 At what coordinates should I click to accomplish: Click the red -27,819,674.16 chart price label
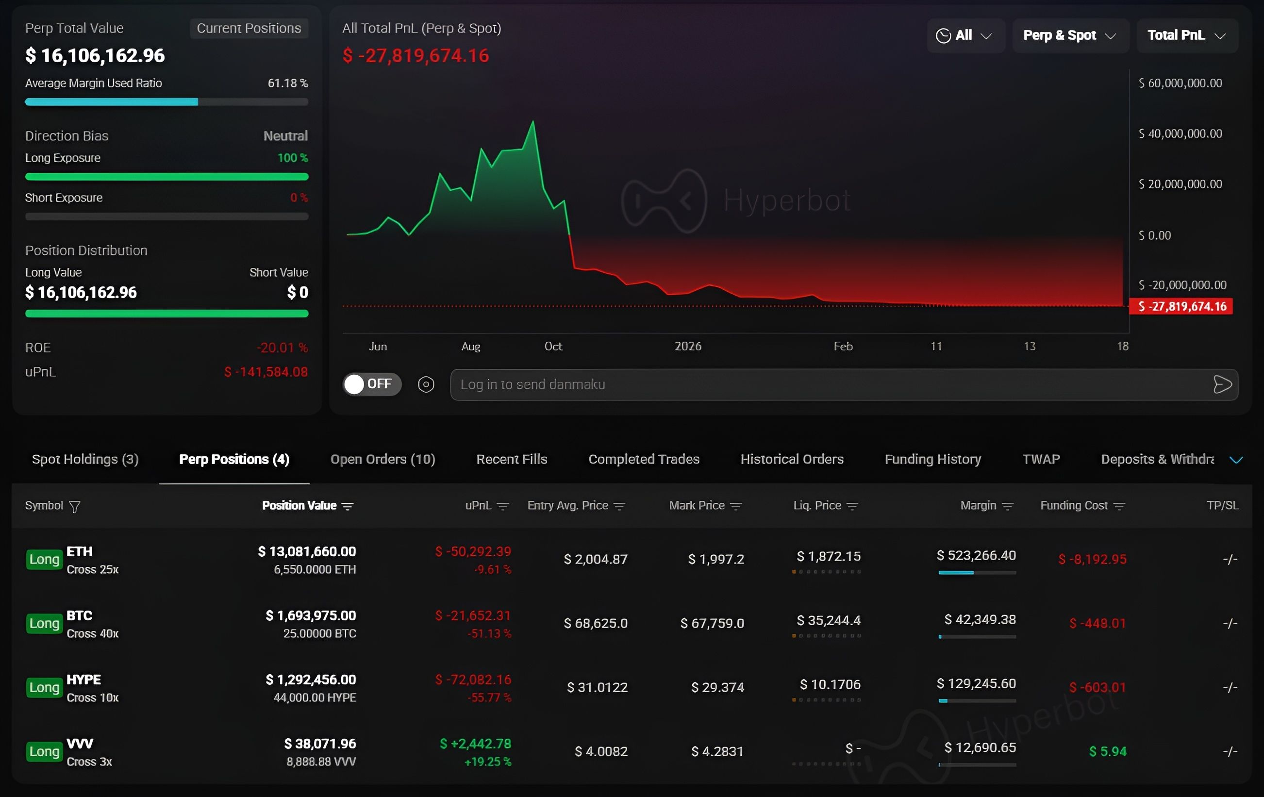click(x=1181, y=307)
